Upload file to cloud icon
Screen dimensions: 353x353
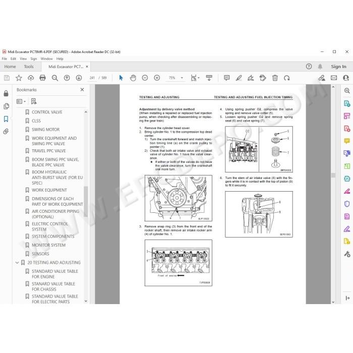coord(31,78)
